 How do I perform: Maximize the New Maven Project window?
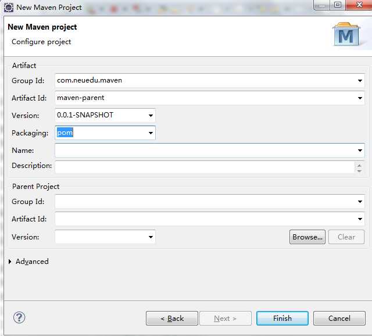click(x=338, y=5)
